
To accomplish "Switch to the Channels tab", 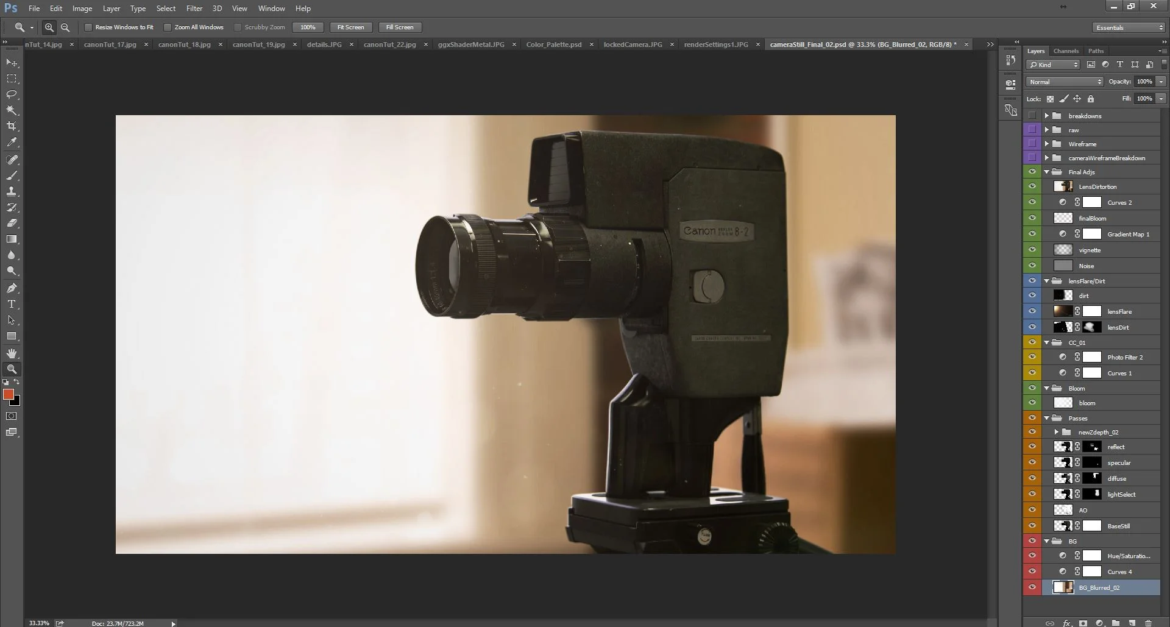I will 1066,51.
